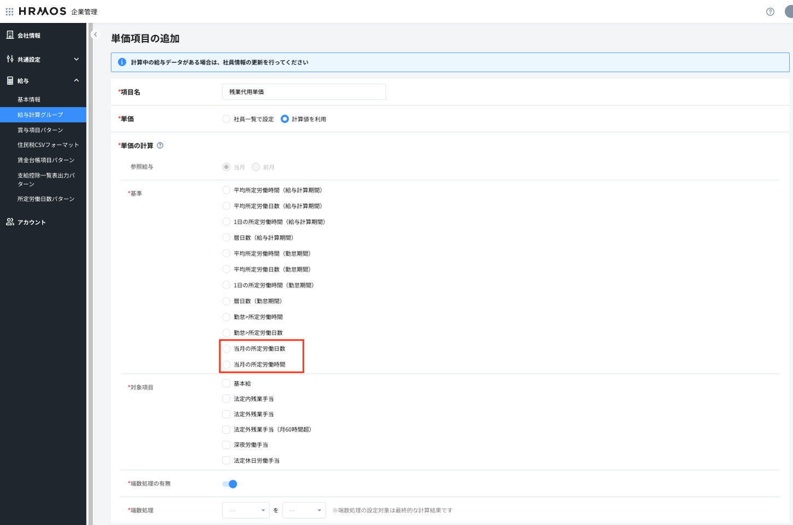Open the second 端数処理 dropdown after を

[304, 510]
